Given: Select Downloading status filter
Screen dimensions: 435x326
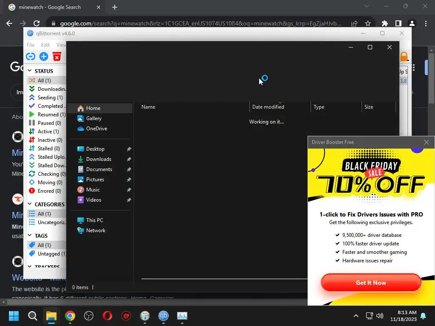Looking at the screenshot, I should (x=47, y=89).
